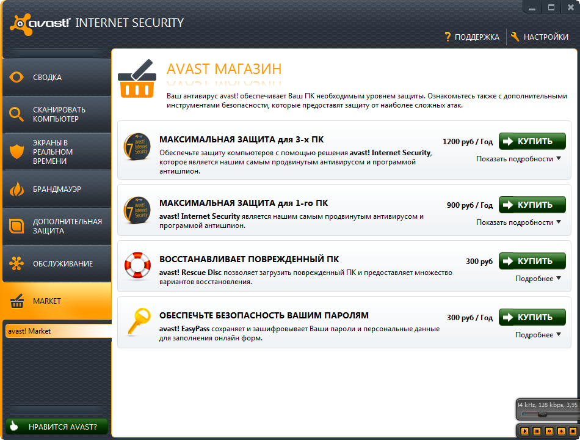The height and width of the screenshot is (440, 580).
Task: Expand details for 1-PC protection offer
Action: pyautogui.click(x=518, y=222)
